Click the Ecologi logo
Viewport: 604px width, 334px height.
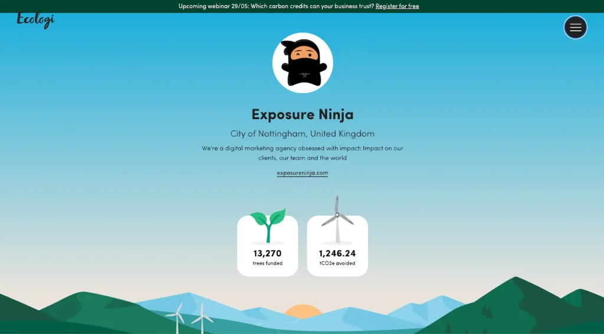35,20
